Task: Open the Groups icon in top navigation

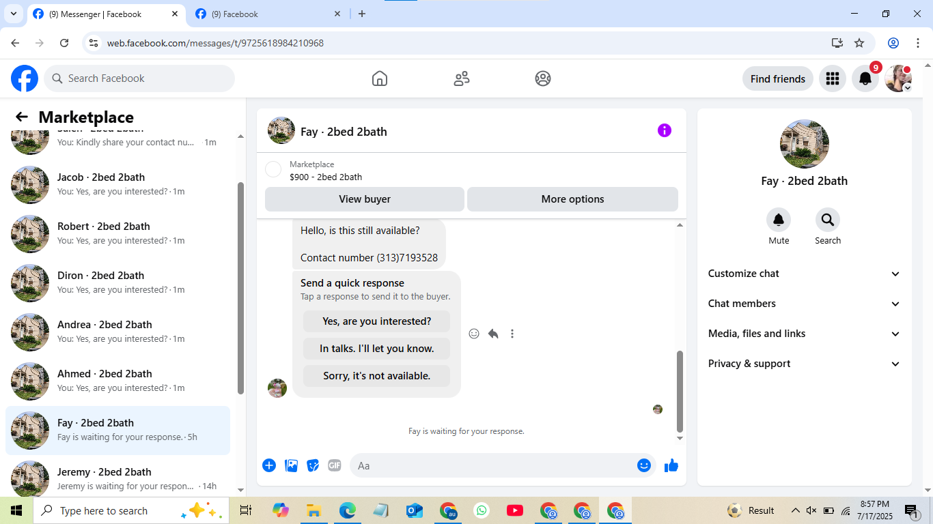Action: [543, 78]
